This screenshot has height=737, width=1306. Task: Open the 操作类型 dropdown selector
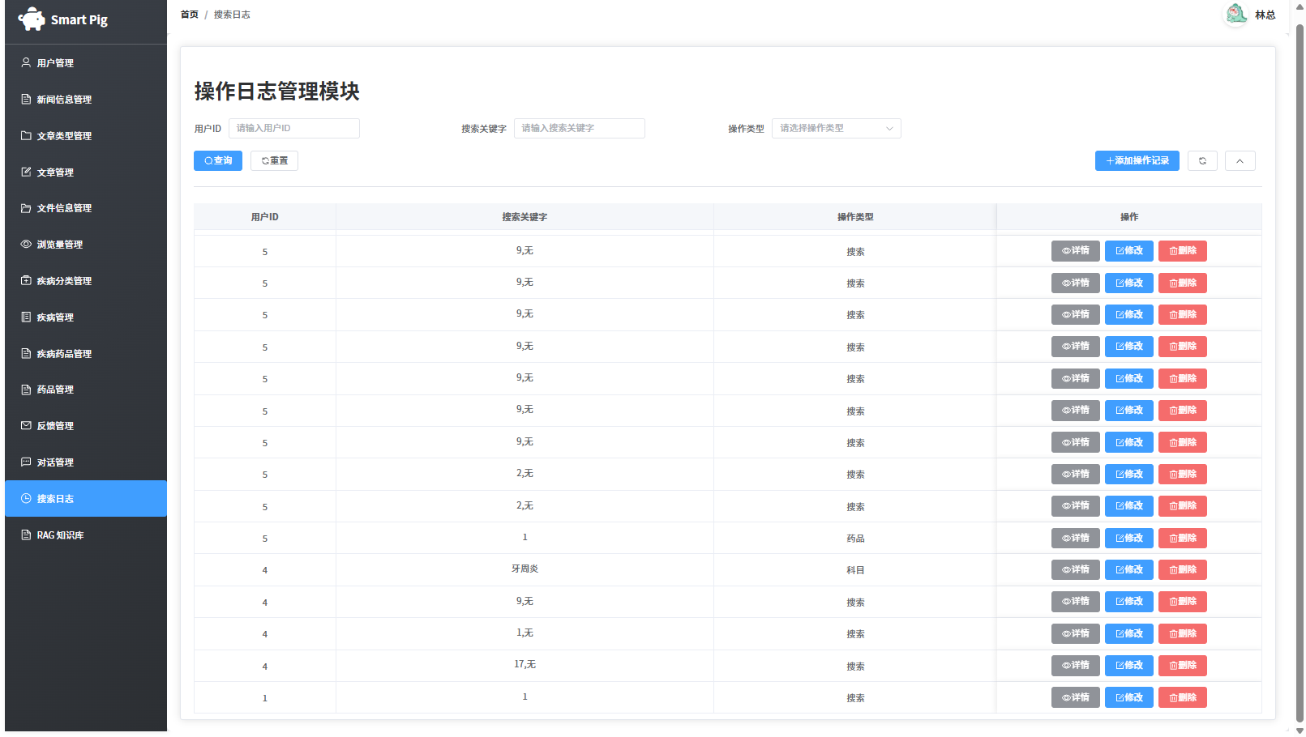coord(836,129)
